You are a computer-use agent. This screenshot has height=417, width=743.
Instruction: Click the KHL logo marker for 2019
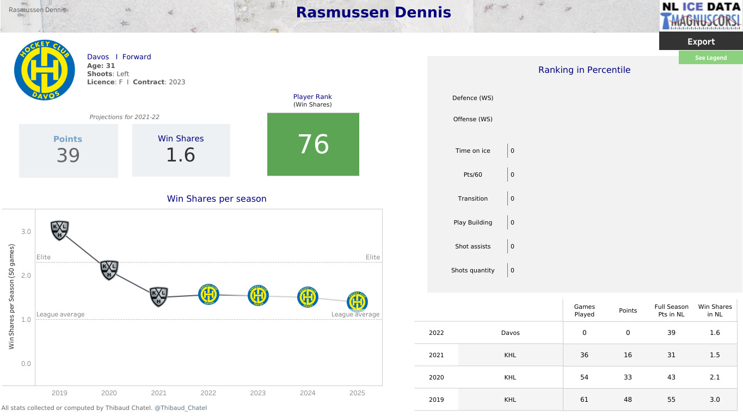tap(60, 230)
